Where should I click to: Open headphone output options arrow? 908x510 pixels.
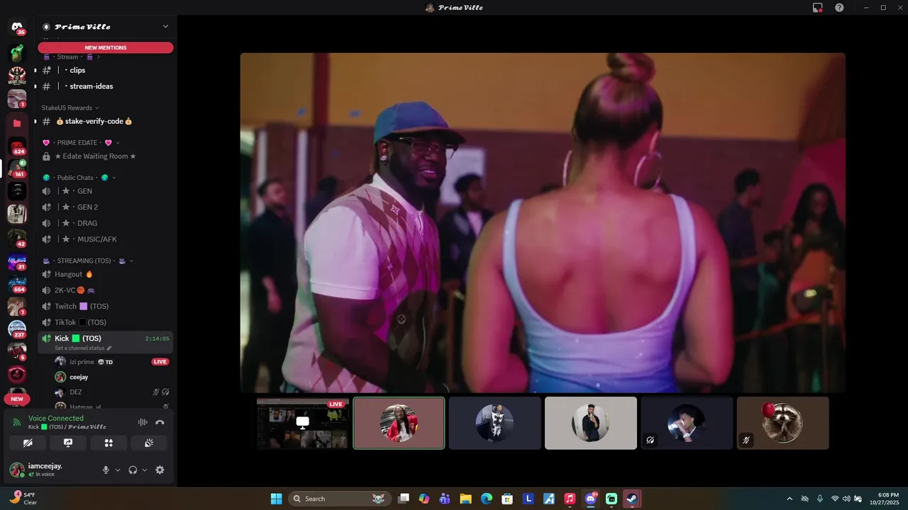coord(145,470)
